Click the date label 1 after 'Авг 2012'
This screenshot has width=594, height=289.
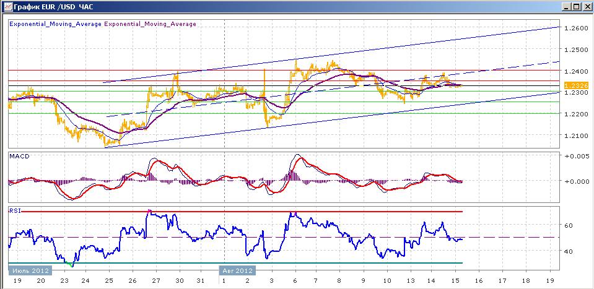224,281
